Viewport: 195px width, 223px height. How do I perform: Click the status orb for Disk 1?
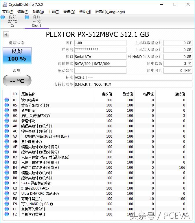(27, 17)
